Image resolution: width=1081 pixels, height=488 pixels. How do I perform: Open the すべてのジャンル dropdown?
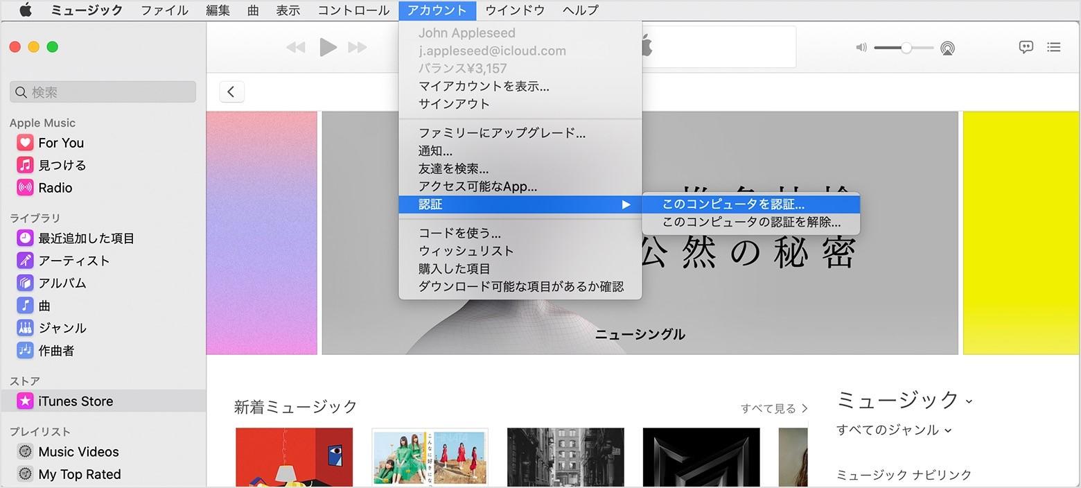[x=894, y=430]
